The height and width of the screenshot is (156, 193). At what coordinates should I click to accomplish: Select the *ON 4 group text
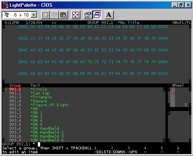coord(36,121)
